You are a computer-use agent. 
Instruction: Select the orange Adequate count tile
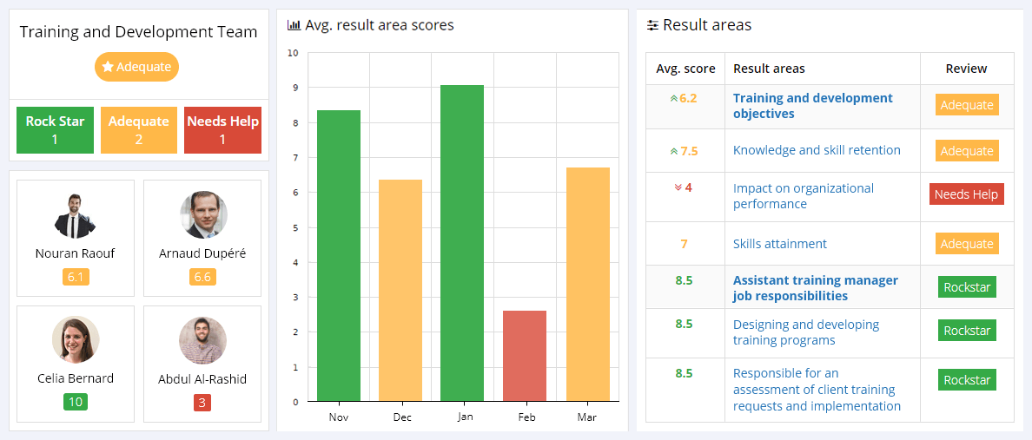pos(138,130)
